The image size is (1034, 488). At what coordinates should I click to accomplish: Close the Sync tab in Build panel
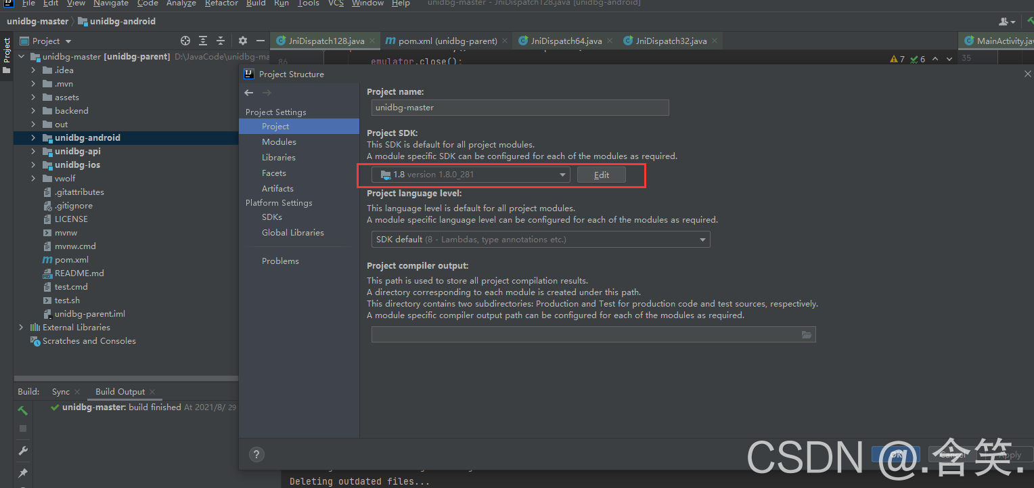(77, 392)
